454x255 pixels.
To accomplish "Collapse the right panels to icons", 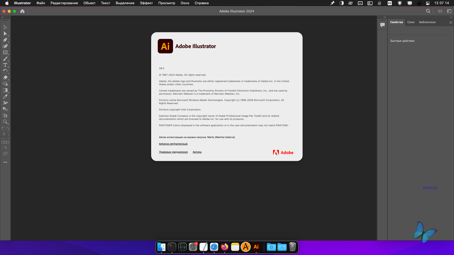I will (x=451, y=17).
